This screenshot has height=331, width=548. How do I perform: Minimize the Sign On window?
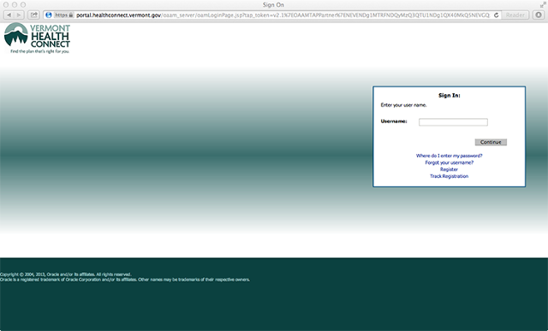(x=15, y=4)
